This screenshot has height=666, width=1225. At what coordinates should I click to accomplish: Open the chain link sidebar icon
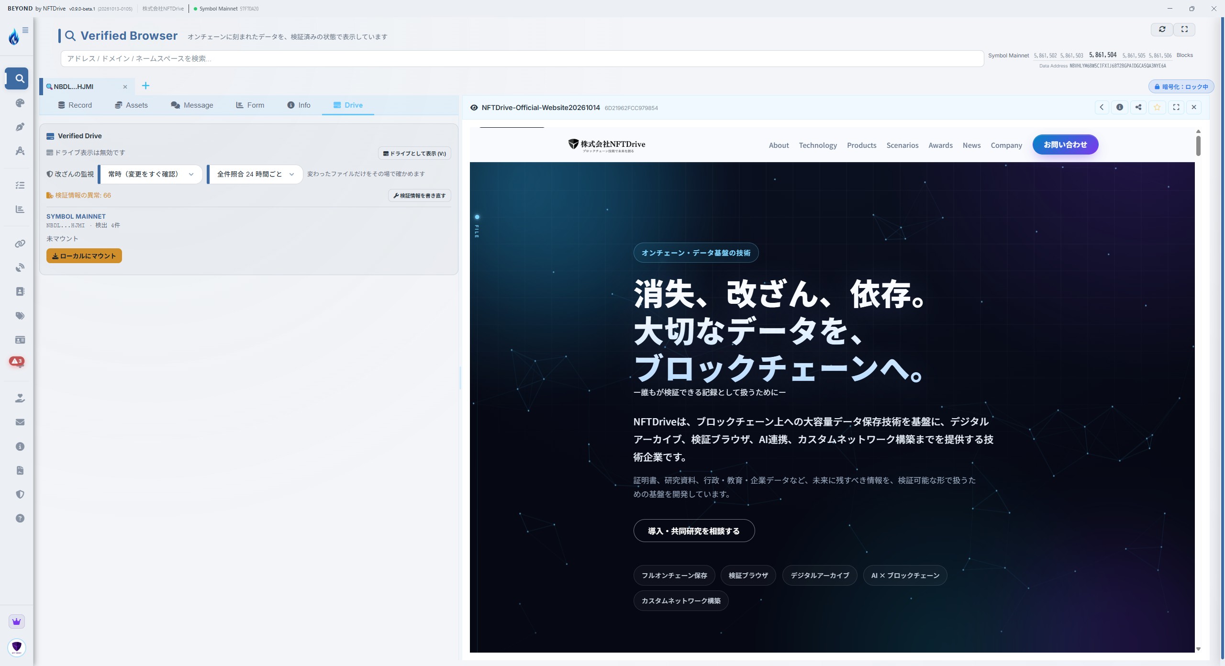tap(20, 244)
